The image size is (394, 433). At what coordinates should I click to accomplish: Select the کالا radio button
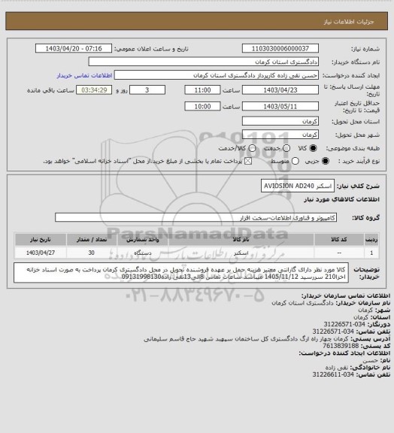tap(313, 148)
